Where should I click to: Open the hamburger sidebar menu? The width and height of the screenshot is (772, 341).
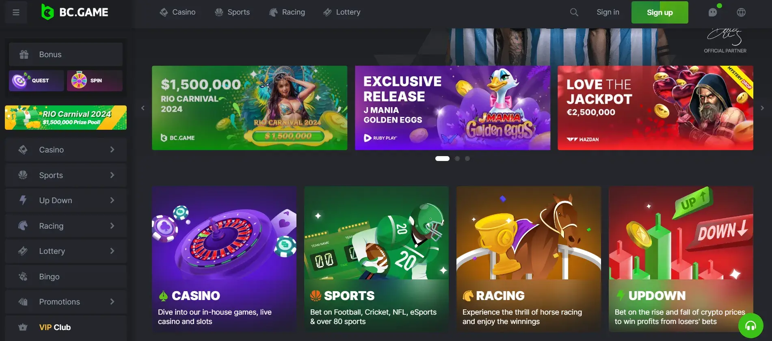16,12
